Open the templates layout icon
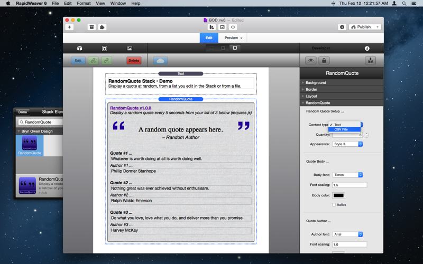Viewport: 423px width, 264px height. click(105, 48)
